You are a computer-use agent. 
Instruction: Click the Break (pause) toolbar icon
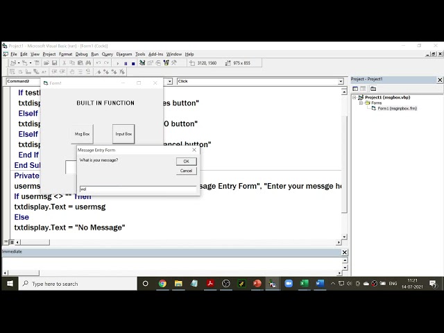[x=126, y=63]
